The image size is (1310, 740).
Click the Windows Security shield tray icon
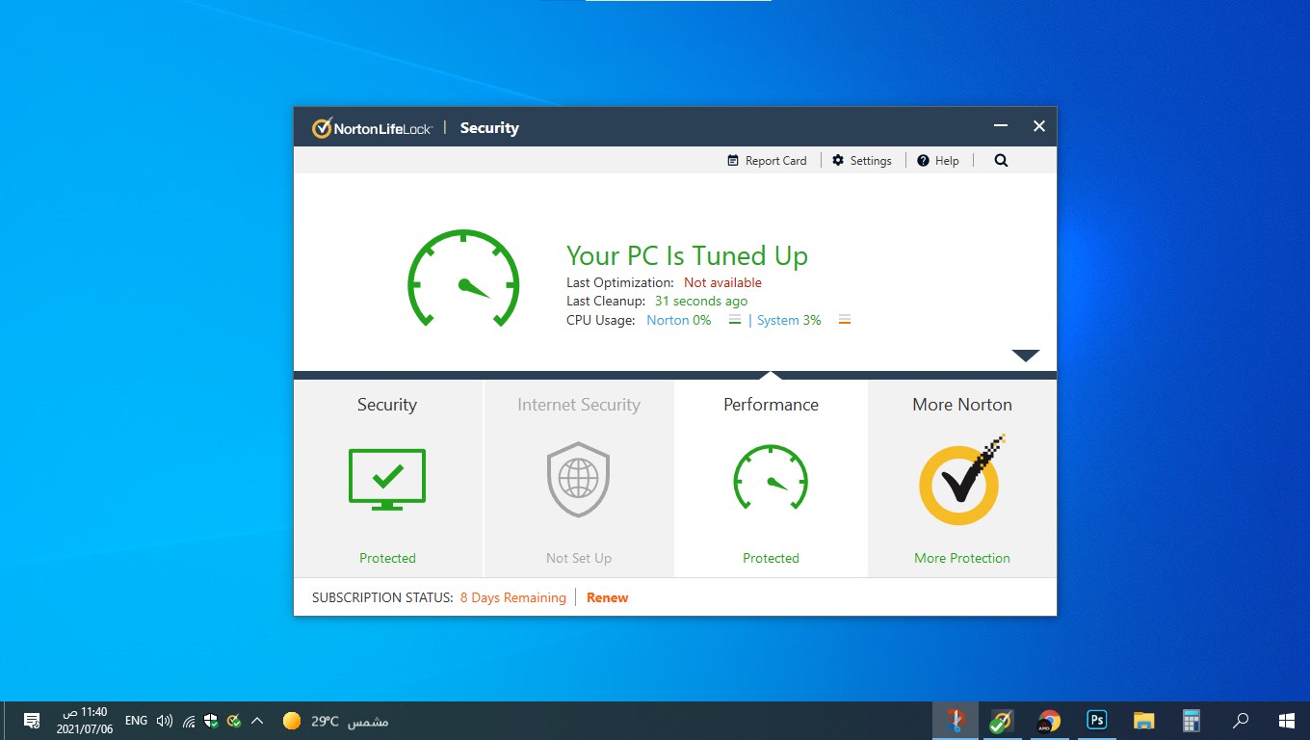point(211,721)
